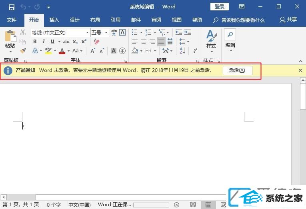Click decrease indent icon
This screenshot has width=306, height=209.
tap(178, 32)
